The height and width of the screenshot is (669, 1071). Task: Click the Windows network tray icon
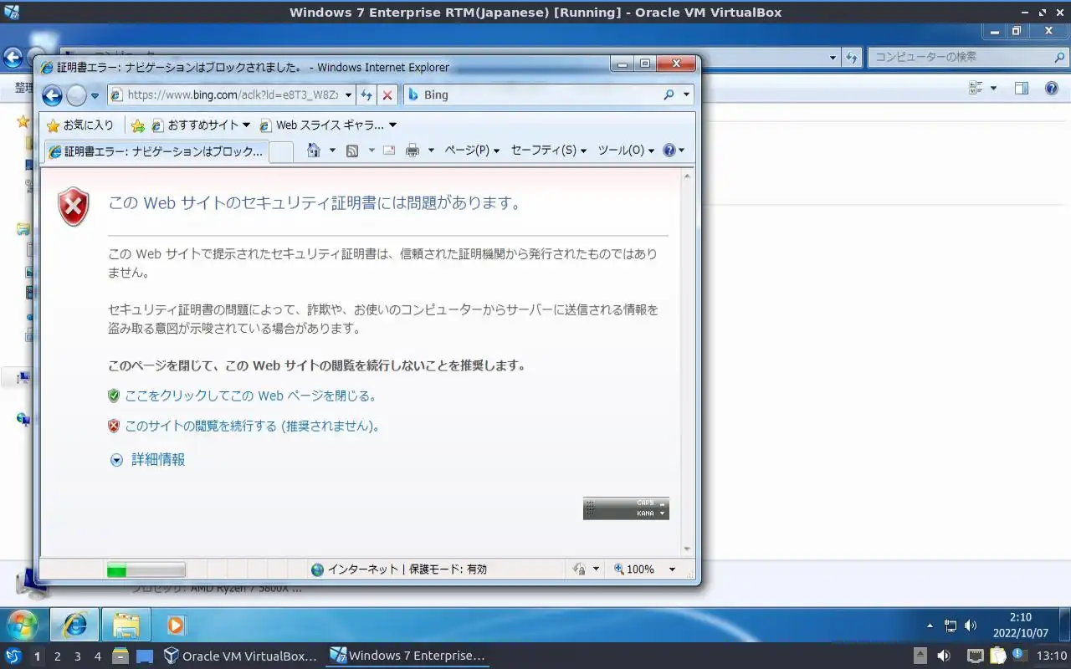(951, 626)
